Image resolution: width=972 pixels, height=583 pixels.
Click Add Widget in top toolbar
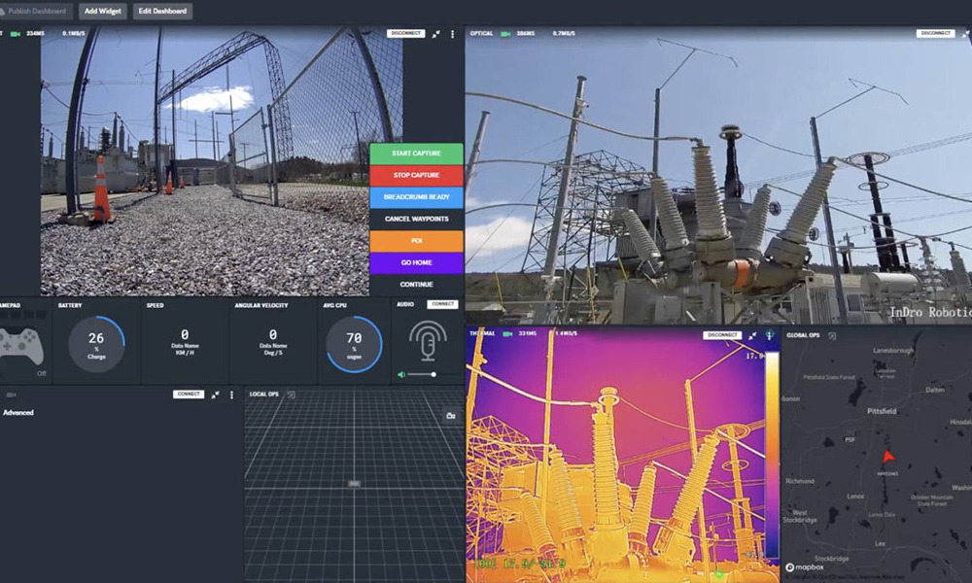click(103, 12)
